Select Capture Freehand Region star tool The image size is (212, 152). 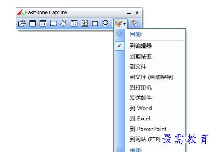[64, 24]
